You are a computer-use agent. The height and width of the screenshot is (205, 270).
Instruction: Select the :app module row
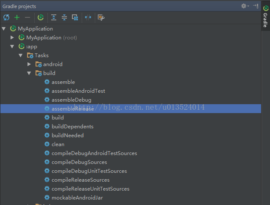(x=131, y=47)
